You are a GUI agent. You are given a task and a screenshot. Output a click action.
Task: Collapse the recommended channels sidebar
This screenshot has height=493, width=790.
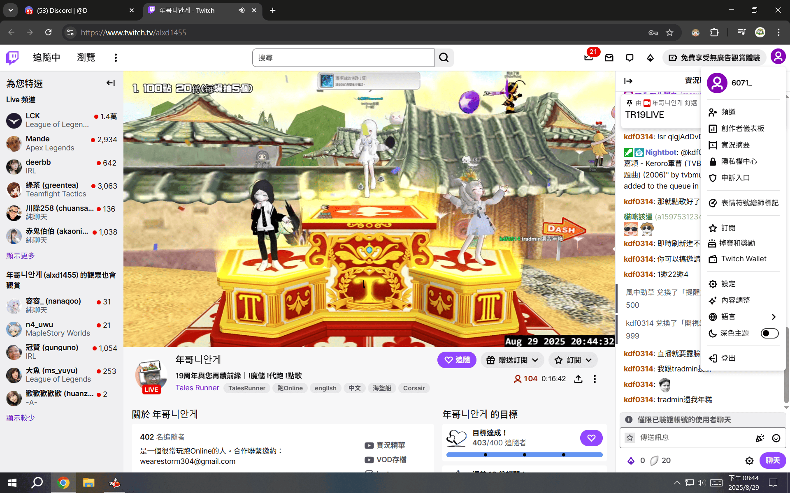click(110, 83)
